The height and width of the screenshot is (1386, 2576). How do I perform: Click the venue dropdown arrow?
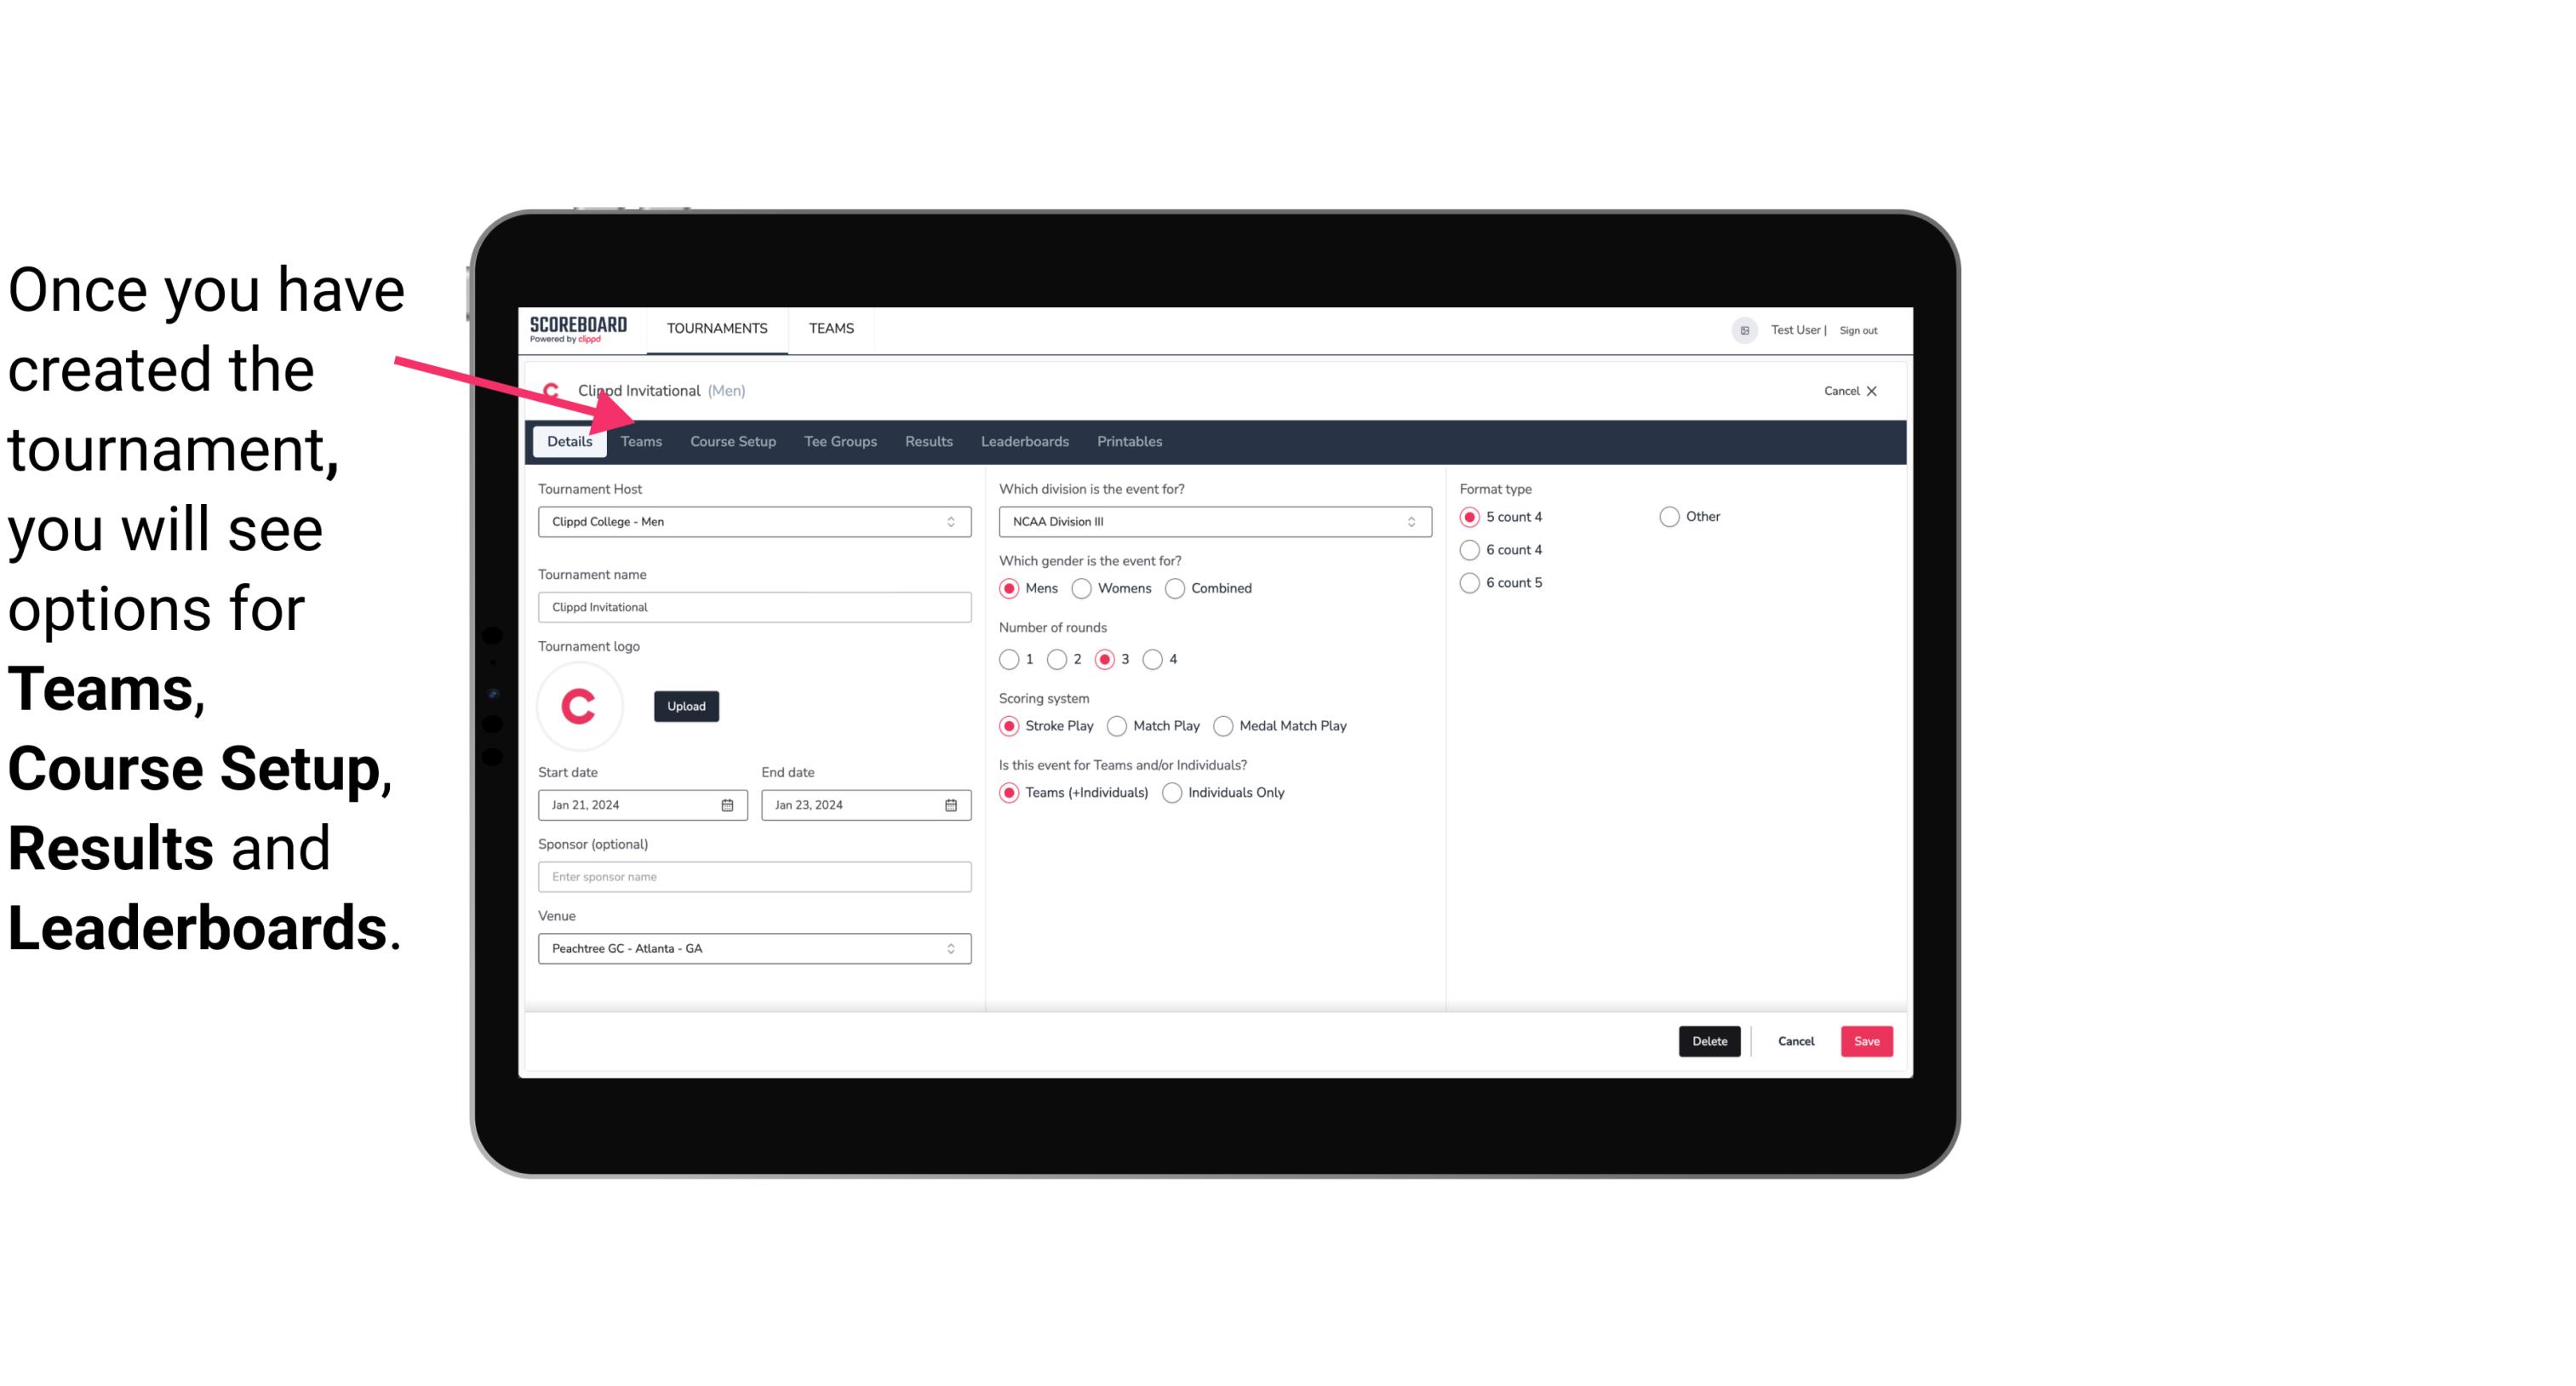(953, 949)
